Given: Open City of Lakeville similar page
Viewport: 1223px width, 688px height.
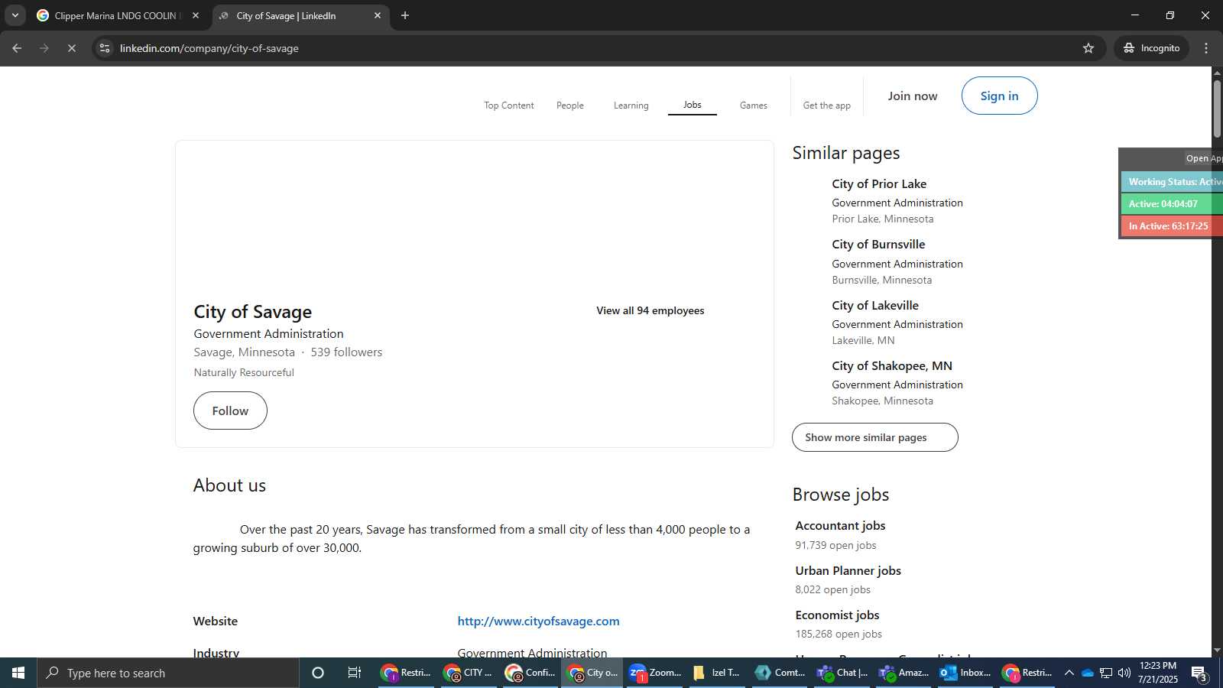Looking at the screenshot, I should 875,306.
